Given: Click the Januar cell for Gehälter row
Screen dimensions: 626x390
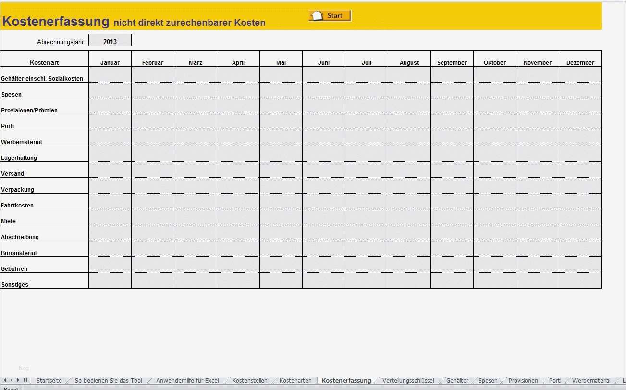Looking at the screenshot, I should pos(110,74).
